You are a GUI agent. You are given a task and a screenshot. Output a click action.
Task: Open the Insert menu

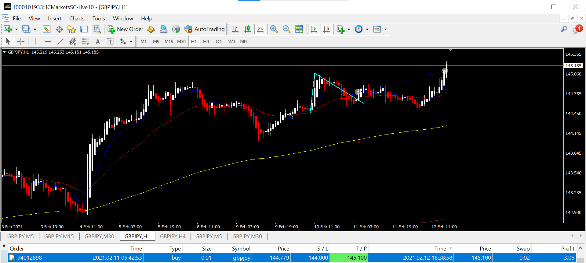[55, 19]
